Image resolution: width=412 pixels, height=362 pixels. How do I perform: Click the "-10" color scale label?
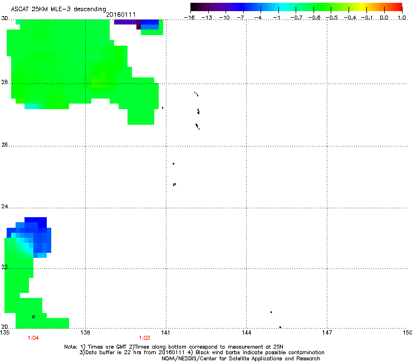tap(224, 18)
